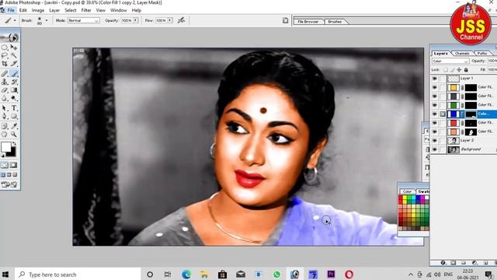Select the Eraser tool
This screenshot has height=280, width=497.
pos(5,90)
